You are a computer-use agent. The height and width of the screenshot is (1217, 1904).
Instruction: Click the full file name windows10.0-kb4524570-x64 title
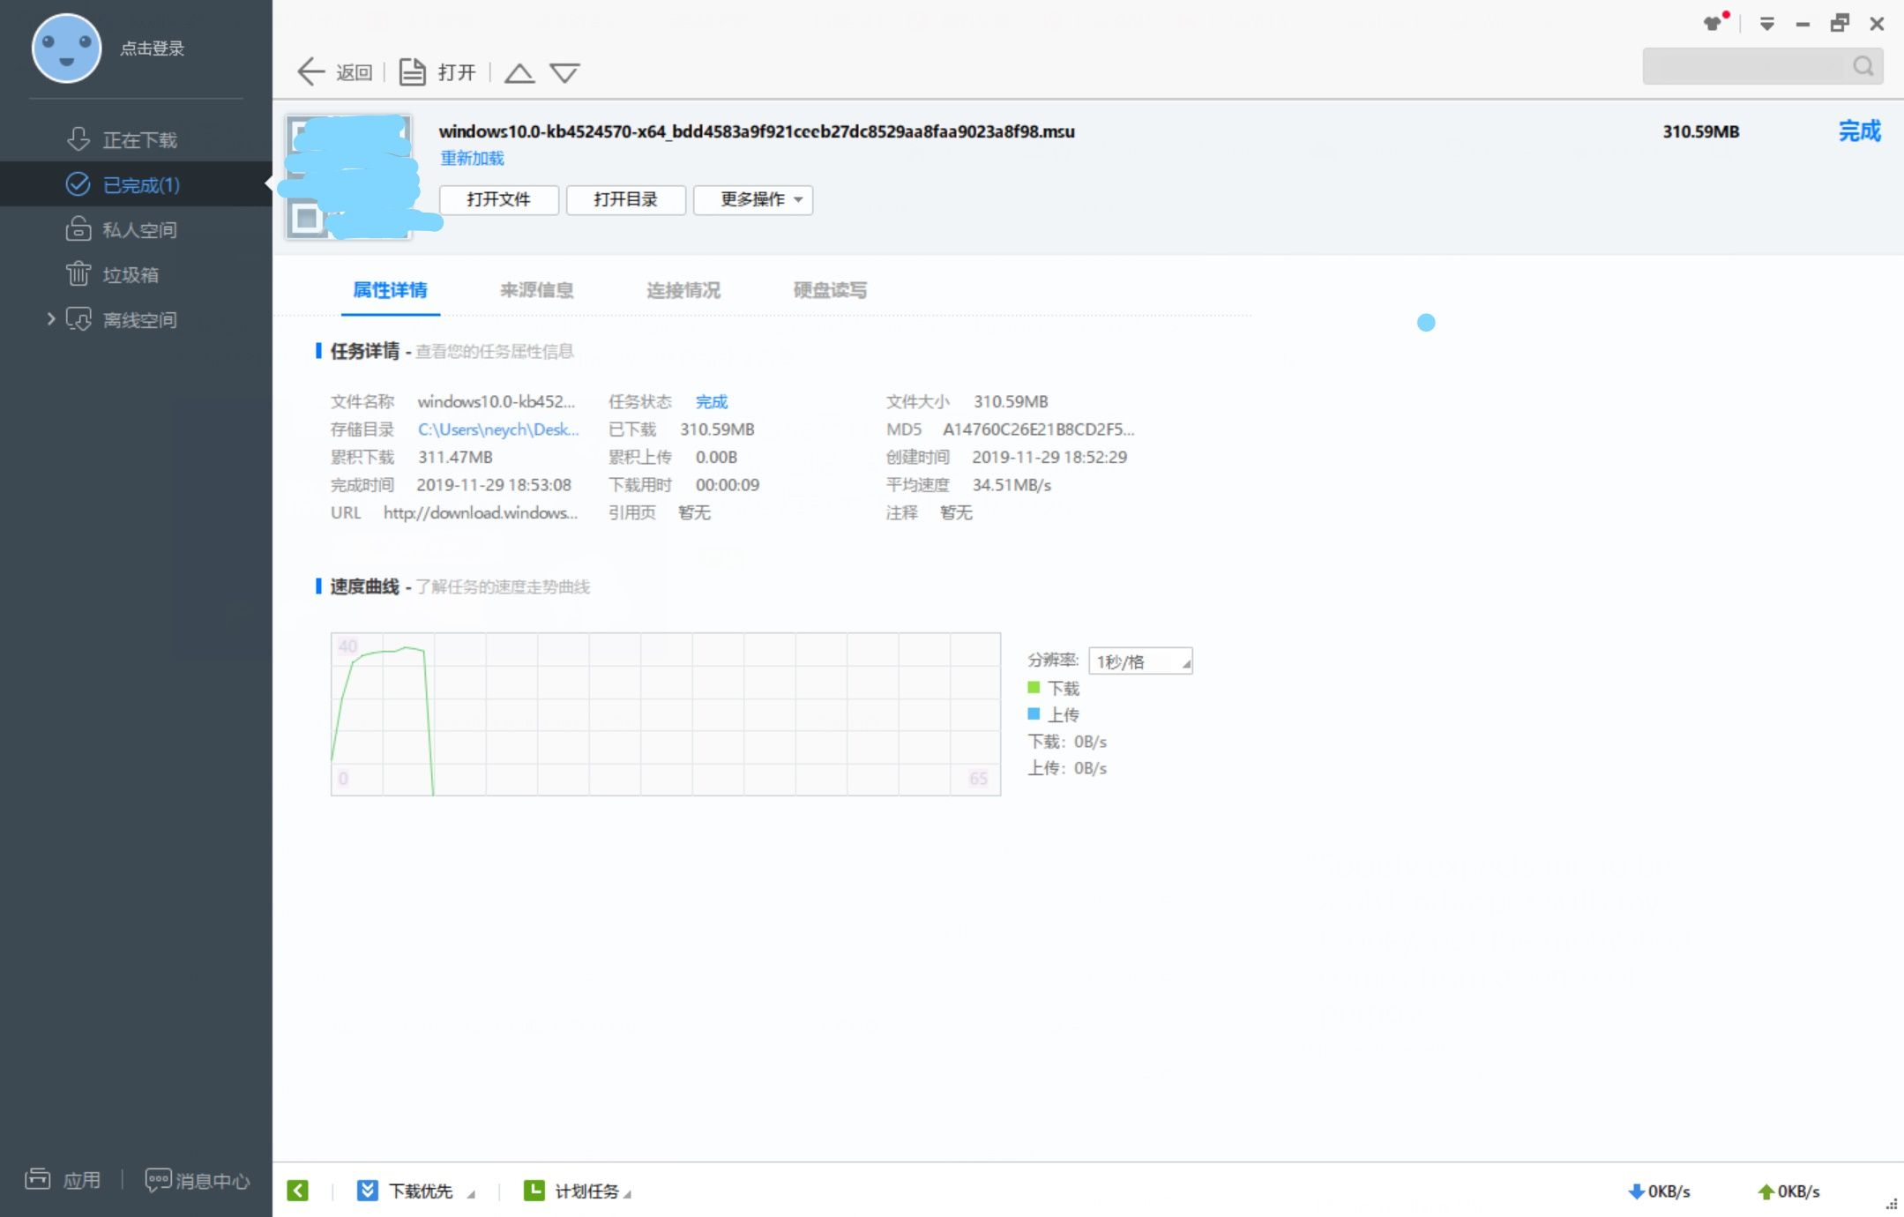[757, 131]
